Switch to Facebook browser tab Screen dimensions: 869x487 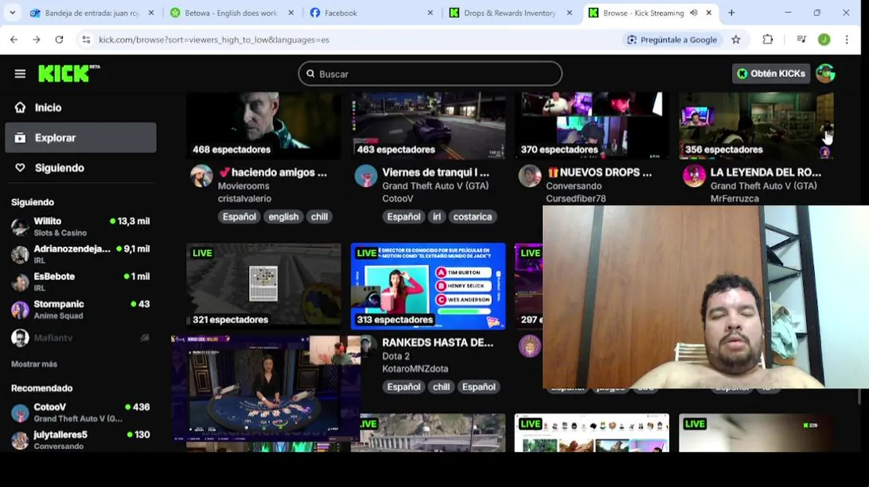coord(371,13)
